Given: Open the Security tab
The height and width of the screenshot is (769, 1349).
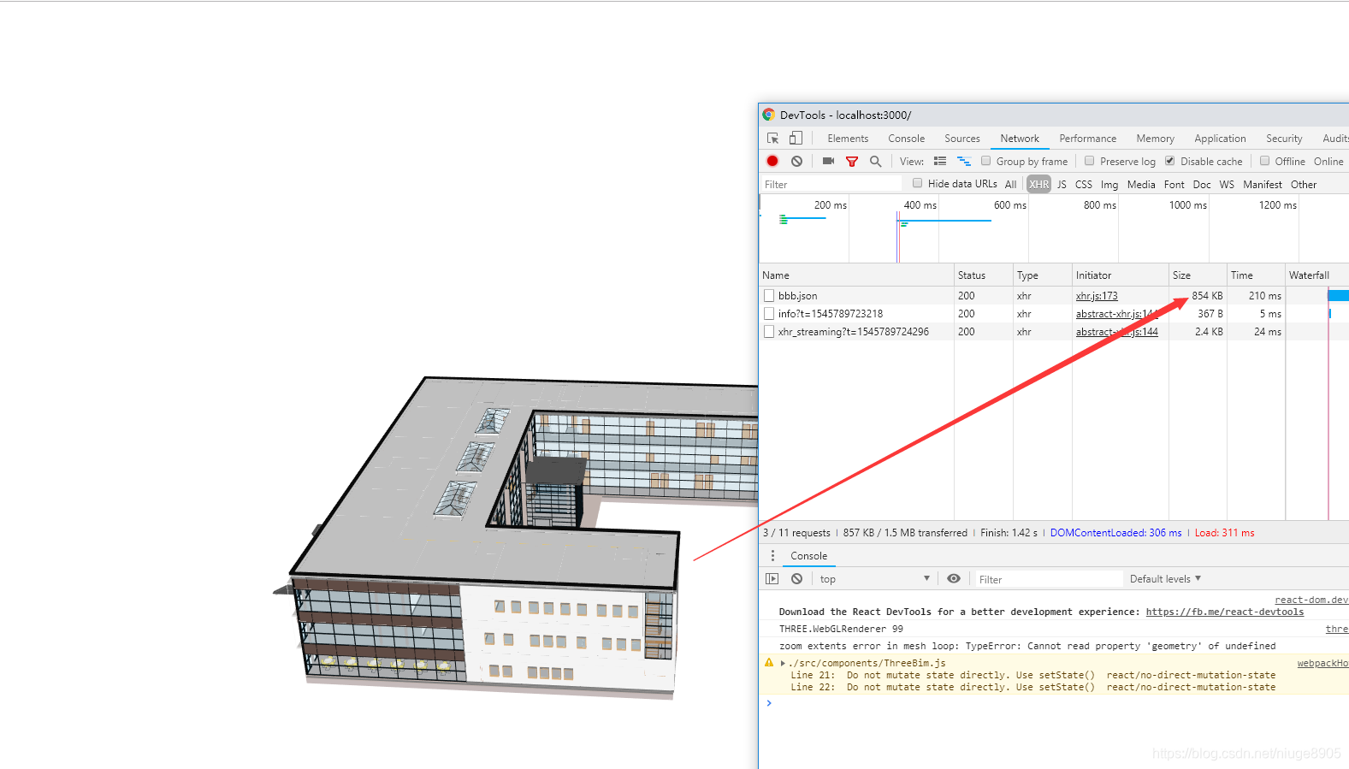Looking at the screenshot, I should [1284, 139].
